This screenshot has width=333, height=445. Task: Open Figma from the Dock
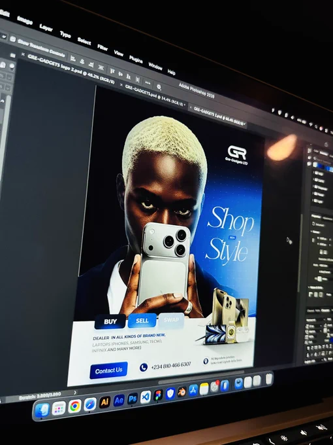click(158, 395)
